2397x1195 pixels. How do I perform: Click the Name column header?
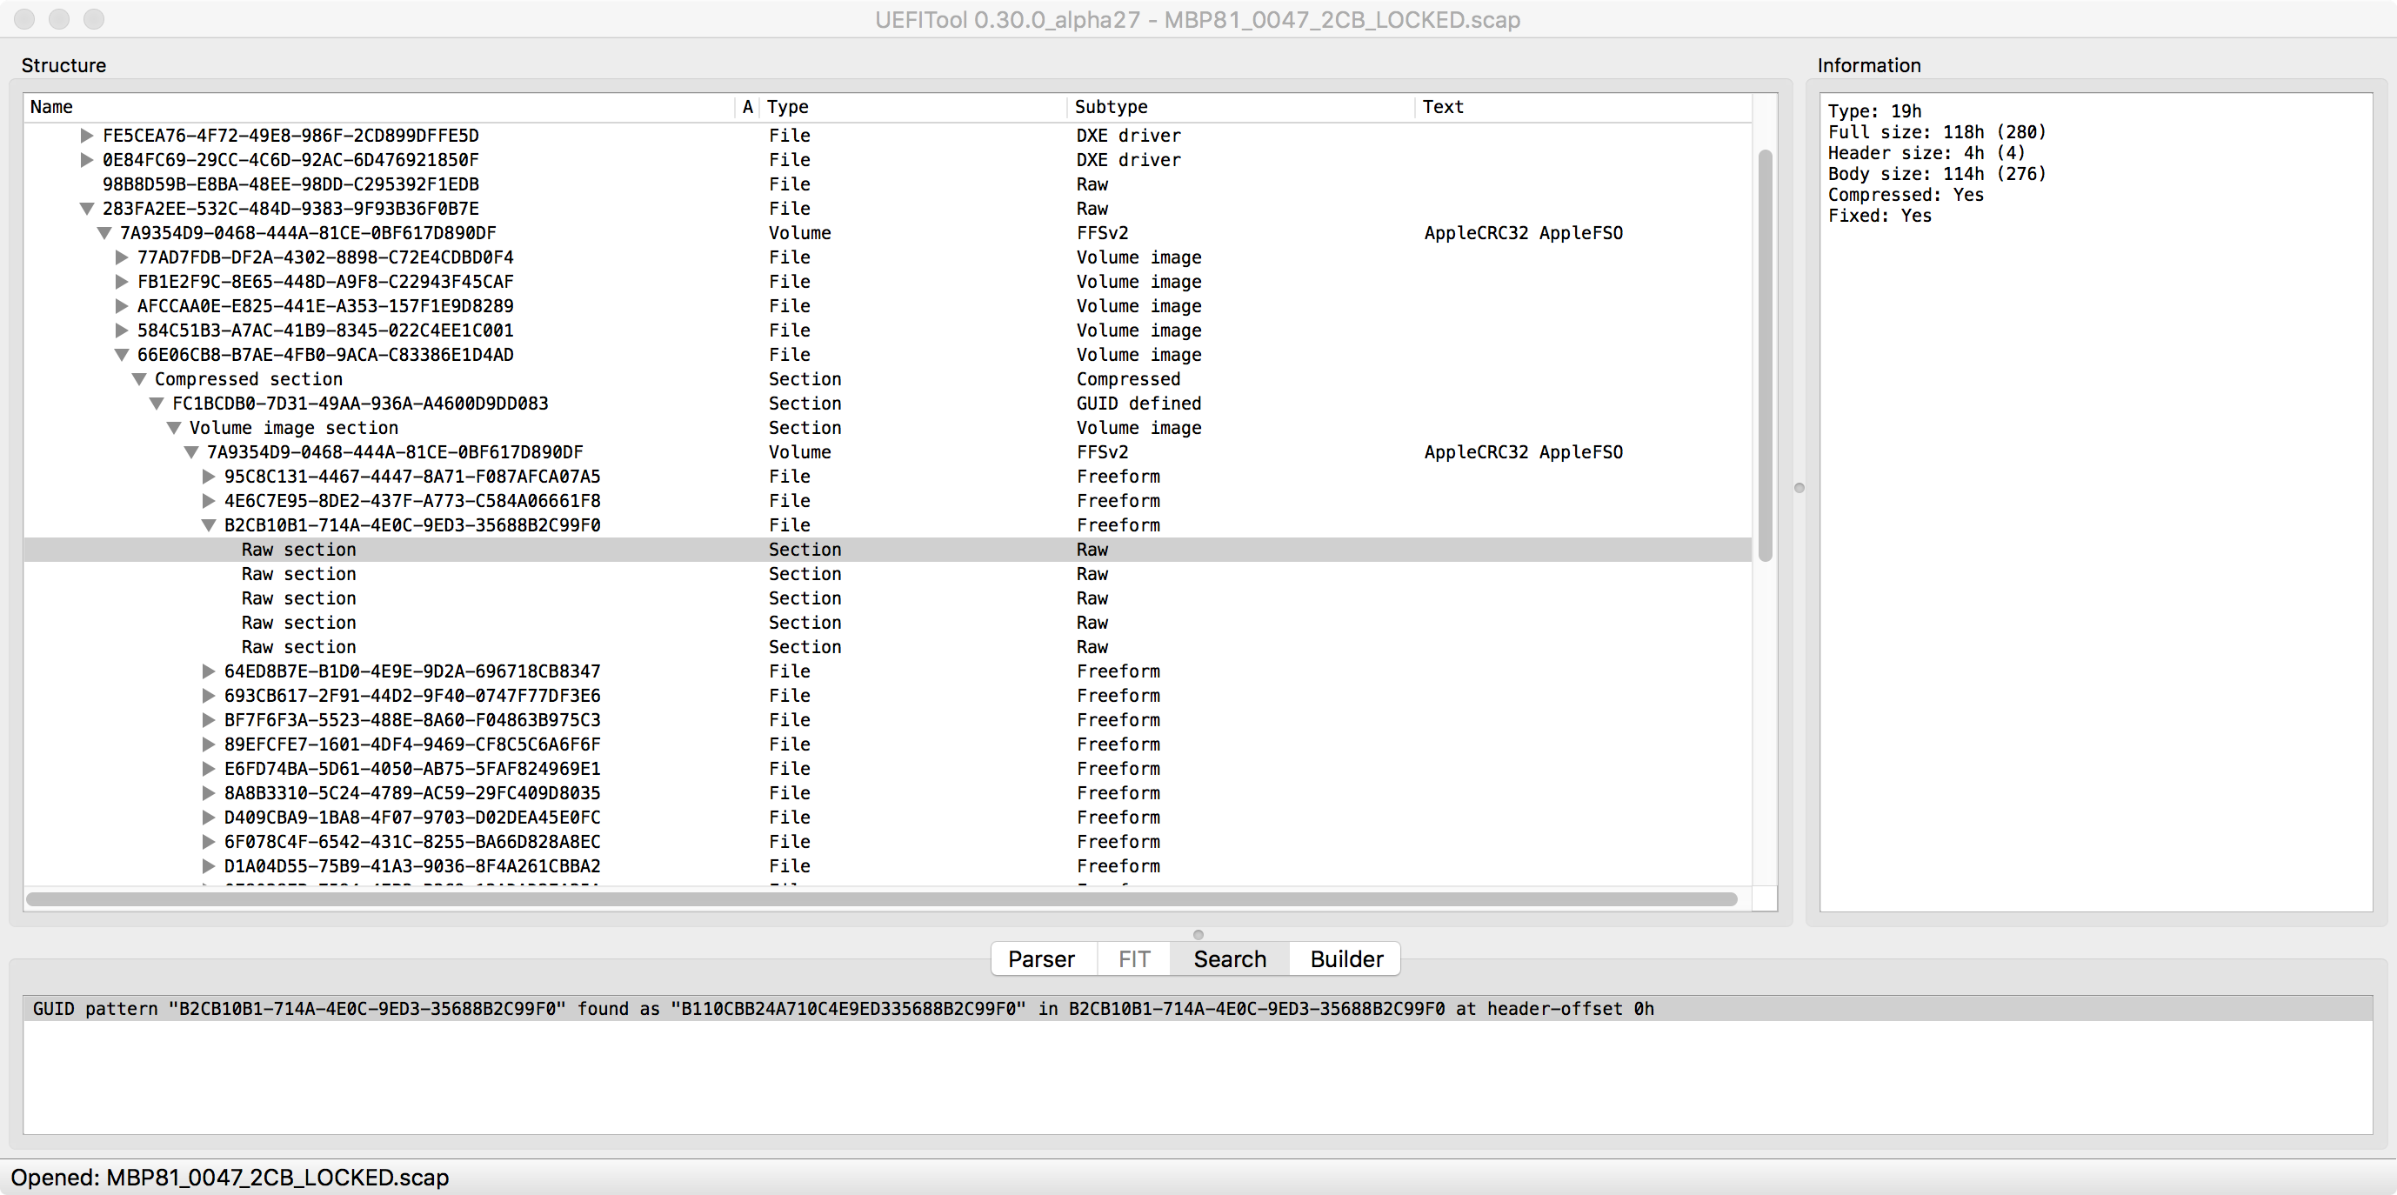tap(51, 107)
